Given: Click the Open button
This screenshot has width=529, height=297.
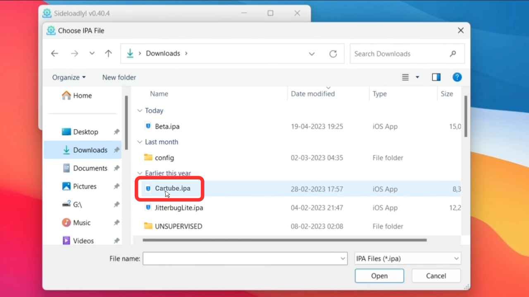Looking at the screenshot, I should 379,276.
